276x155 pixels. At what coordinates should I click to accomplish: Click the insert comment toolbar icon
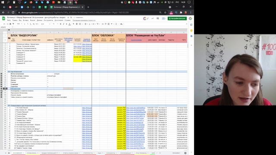pos(106,24)
